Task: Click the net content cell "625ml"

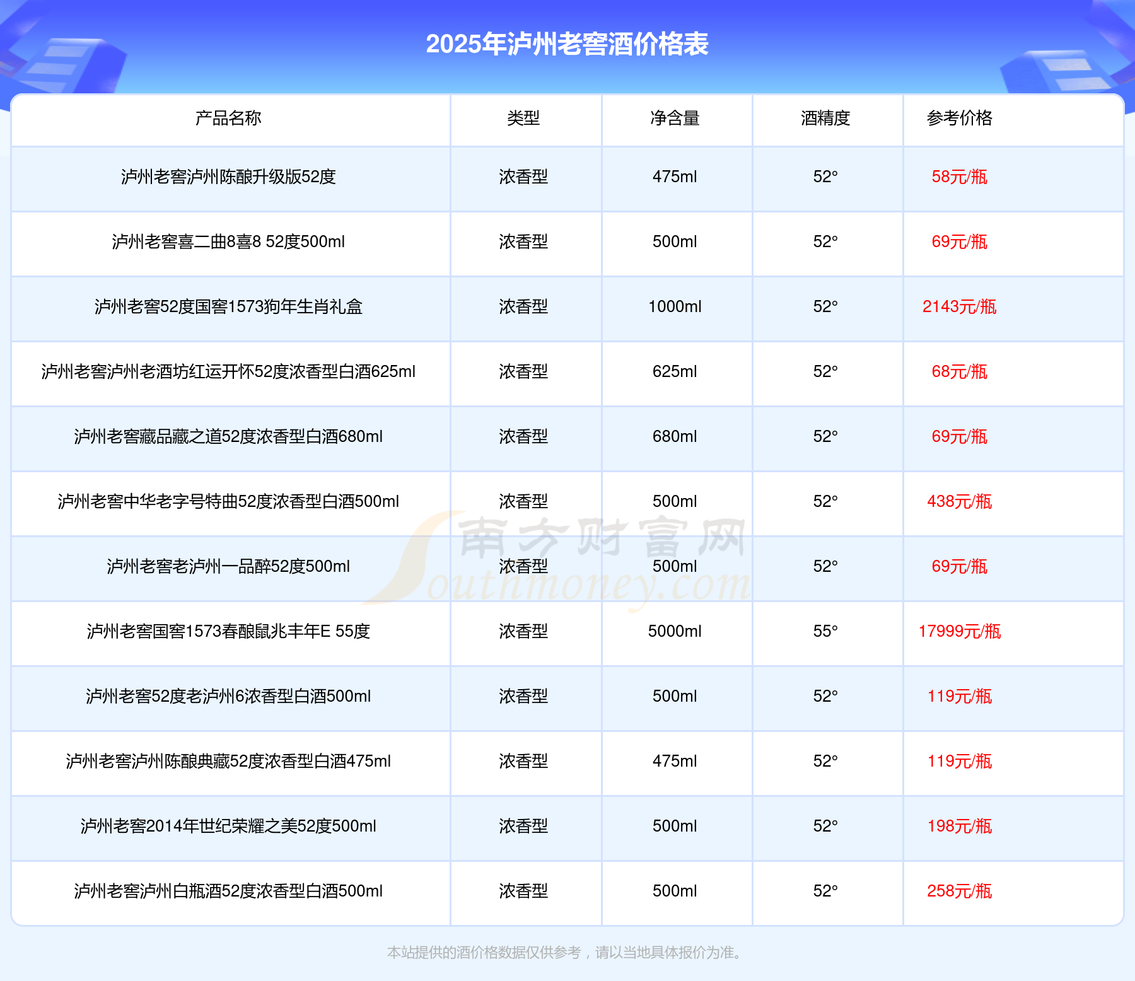Action: pos(675,372)
